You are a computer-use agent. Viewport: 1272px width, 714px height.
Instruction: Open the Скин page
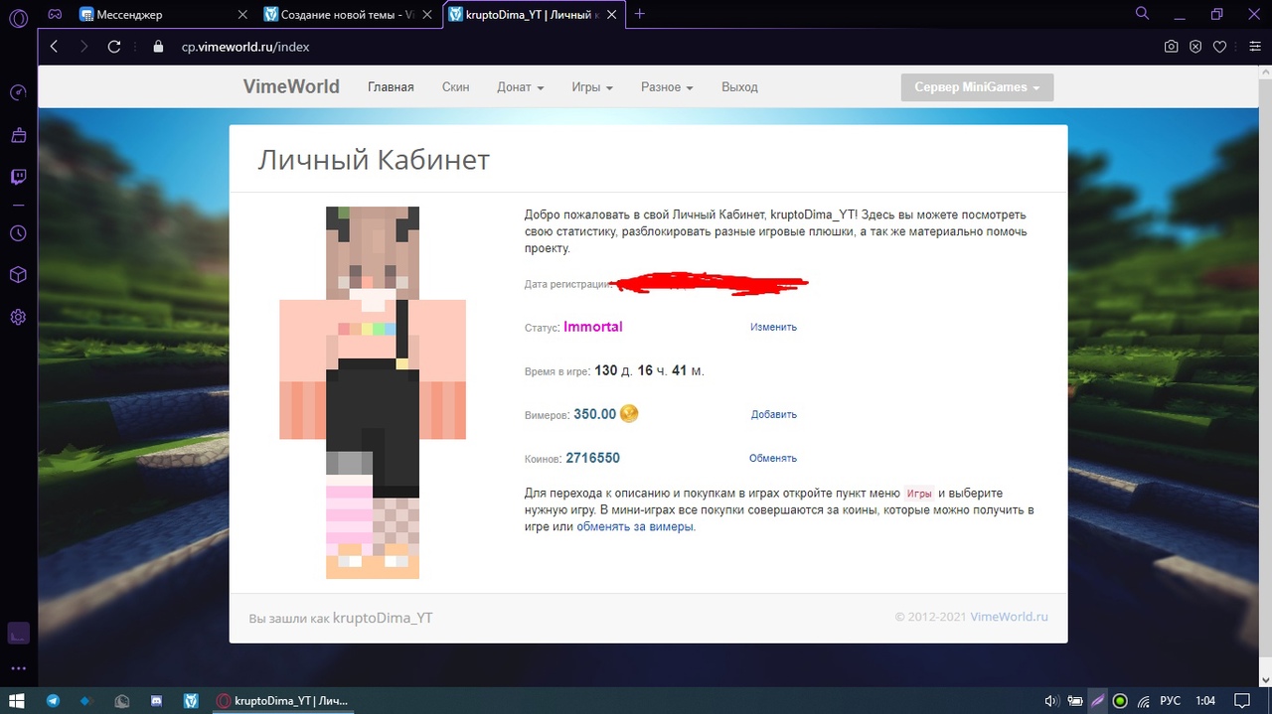click(455, 87)
